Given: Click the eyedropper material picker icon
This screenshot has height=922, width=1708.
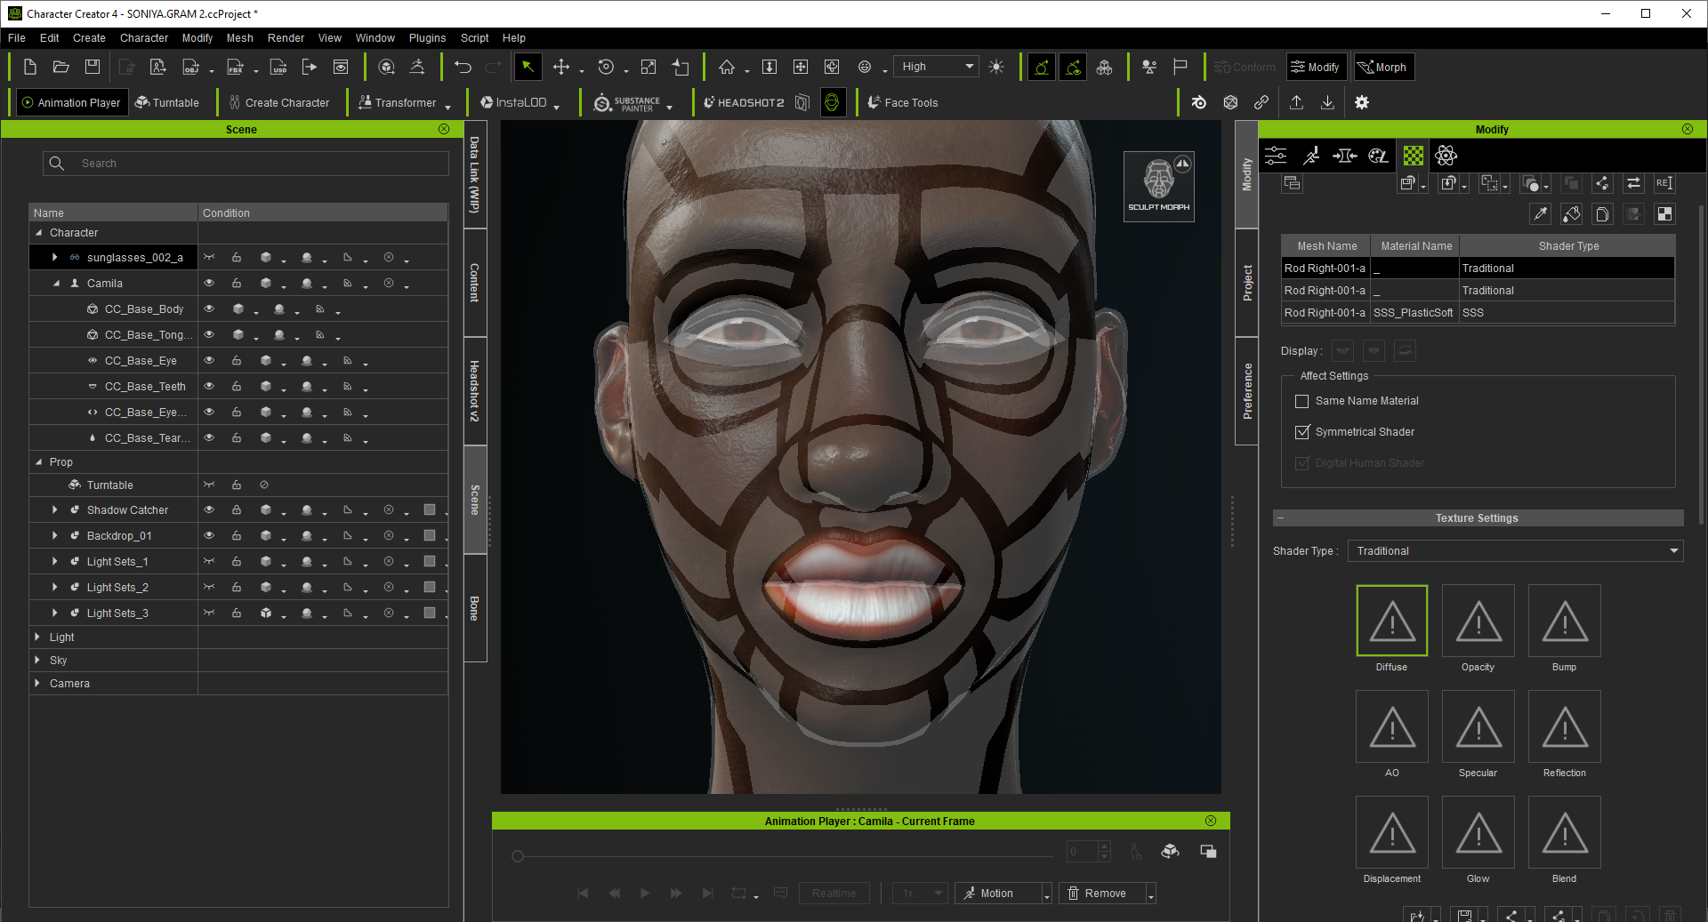Looking at the screenshot, I should 1541,213.
